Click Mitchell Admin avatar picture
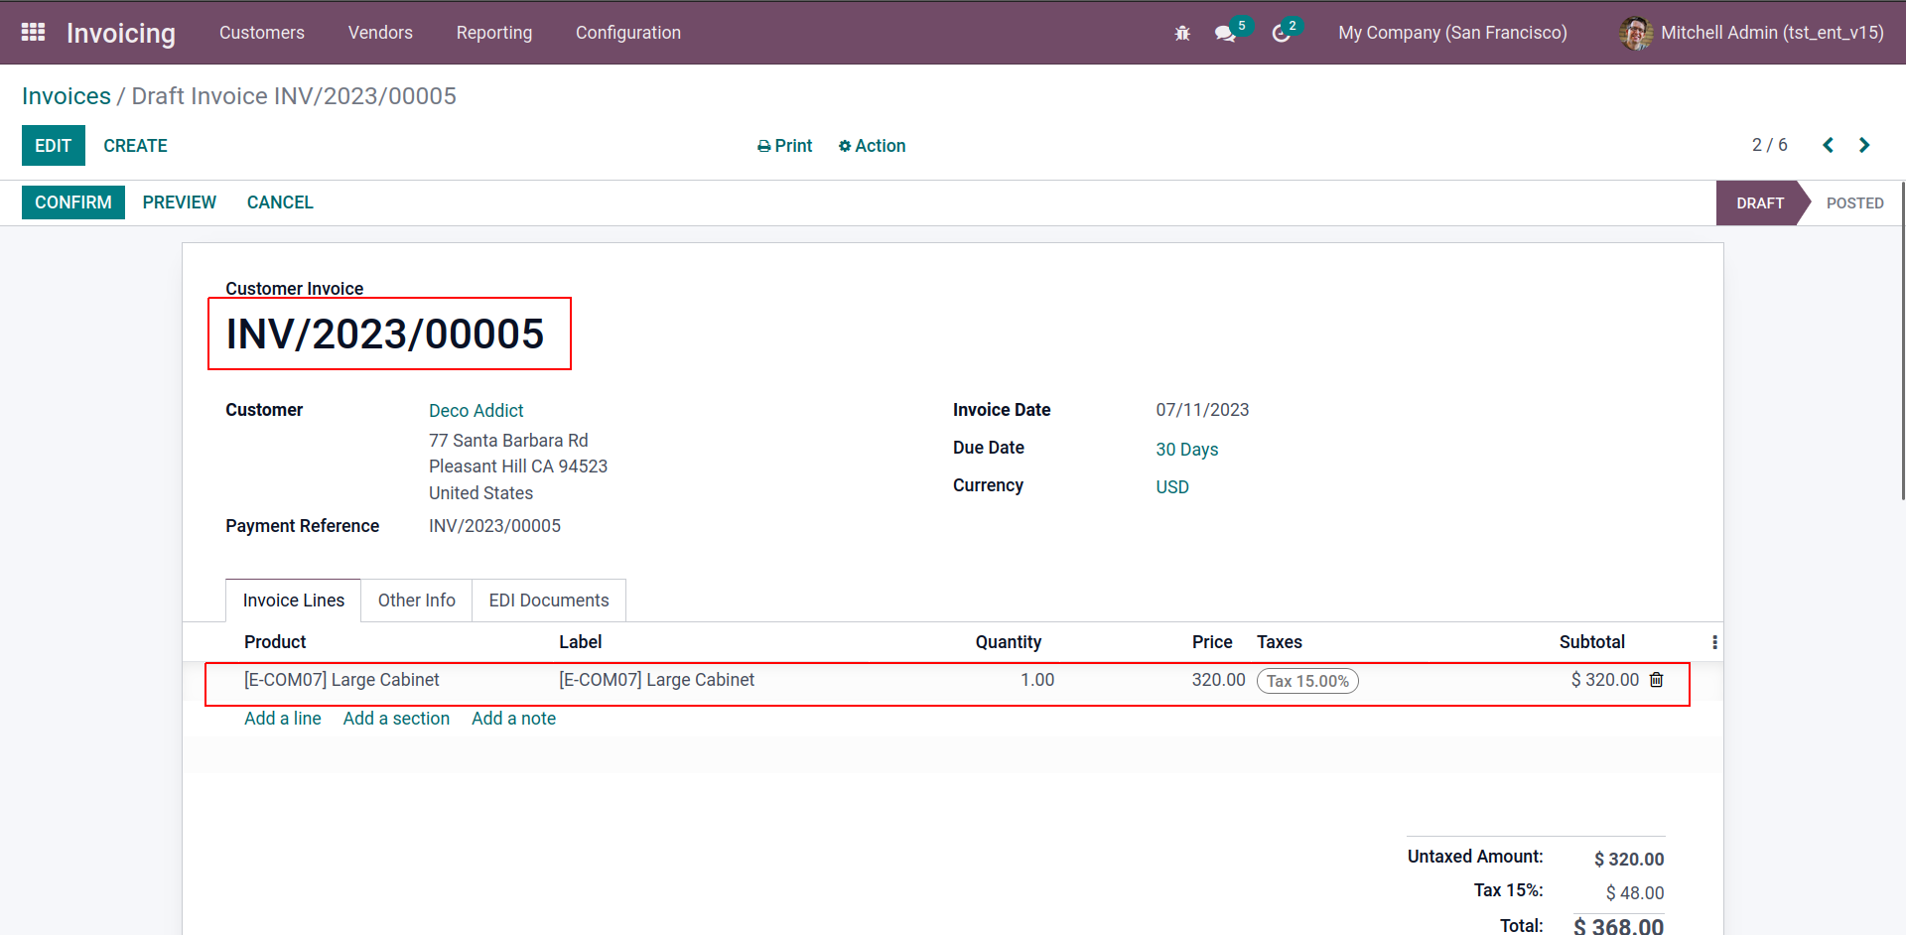The height and width of the screenshot is (935, 1906). [x=1636, y=33]
